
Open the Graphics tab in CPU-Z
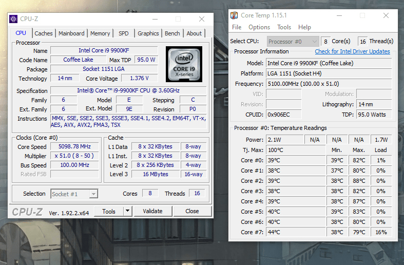click(x=148, y=33)
